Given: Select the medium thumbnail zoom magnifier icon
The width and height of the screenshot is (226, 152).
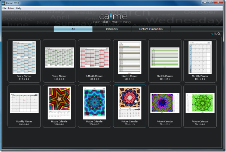Looking at the screenshot, I should point(215,34).
